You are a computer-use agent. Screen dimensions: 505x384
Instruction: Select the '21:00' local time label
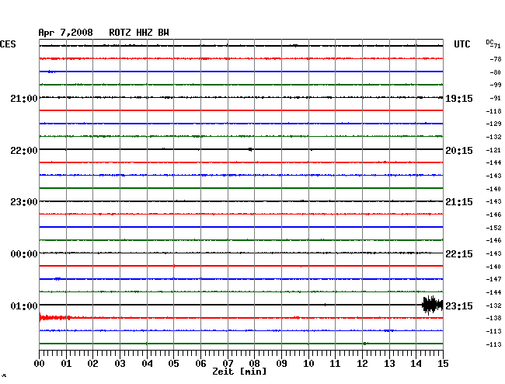point(24,98)
